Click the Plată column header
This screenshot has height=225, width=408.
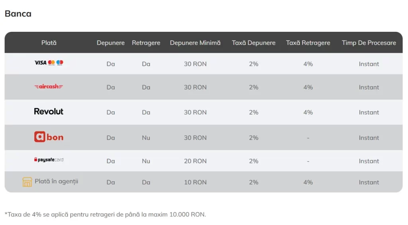coord(49,43)
